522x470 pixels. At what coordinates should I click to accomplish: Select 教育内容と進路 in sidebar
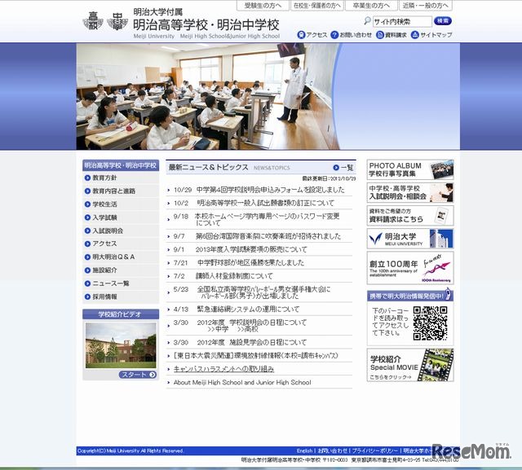(x=121, y=191)
